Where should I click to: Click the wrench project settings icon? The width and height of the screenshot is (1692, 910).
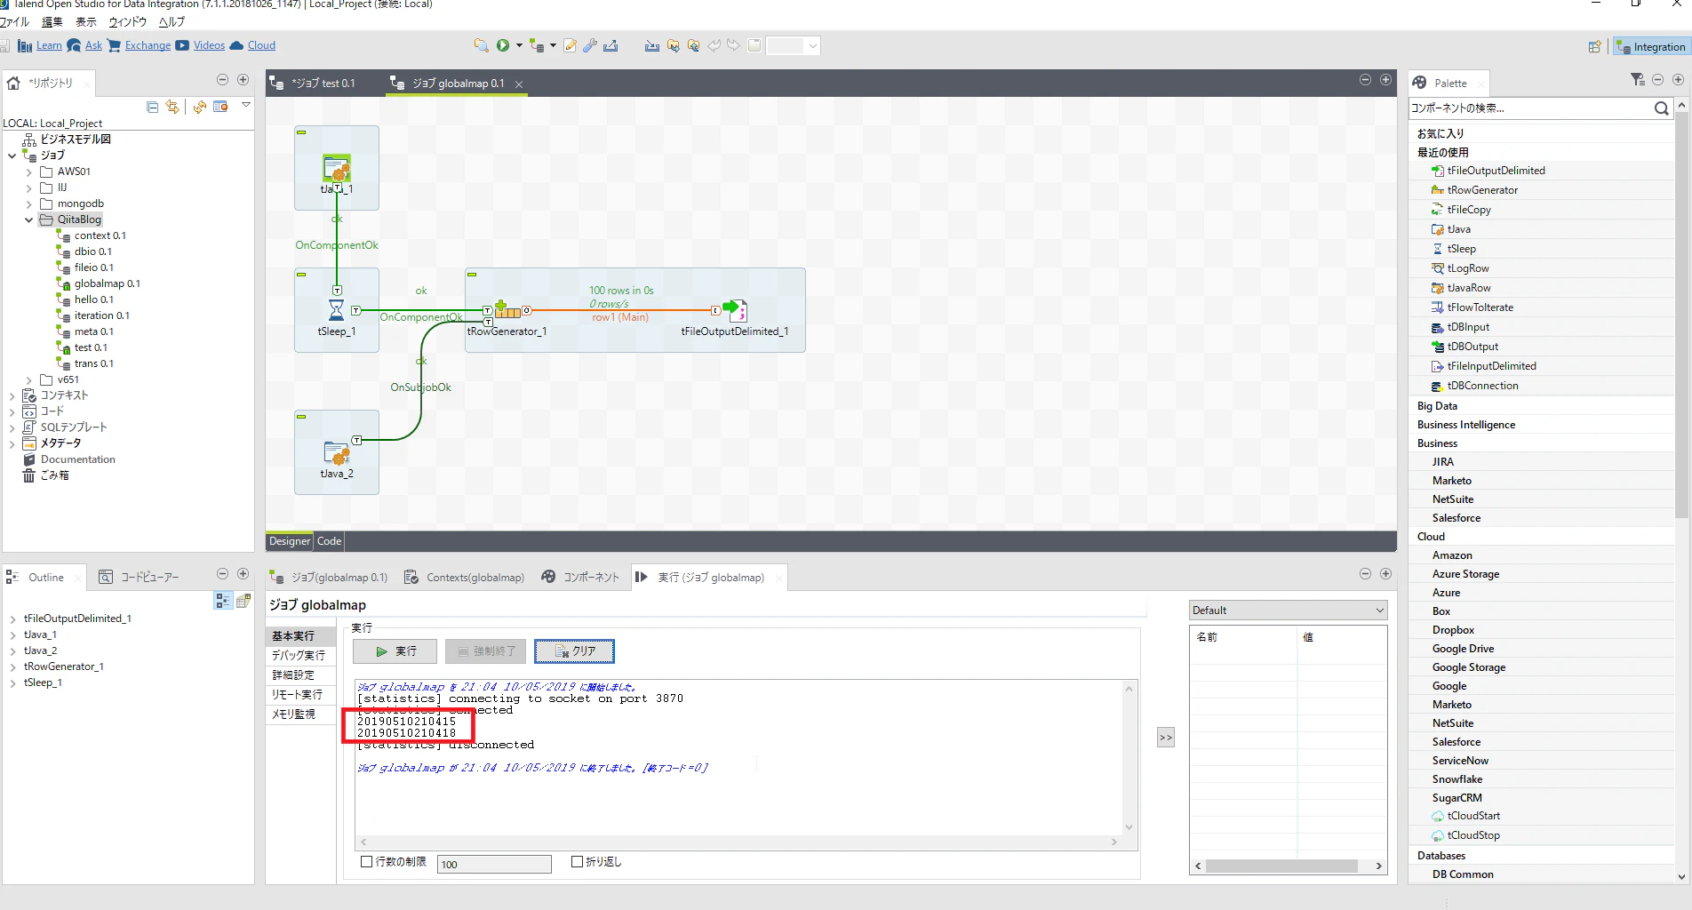coord(589,45)
